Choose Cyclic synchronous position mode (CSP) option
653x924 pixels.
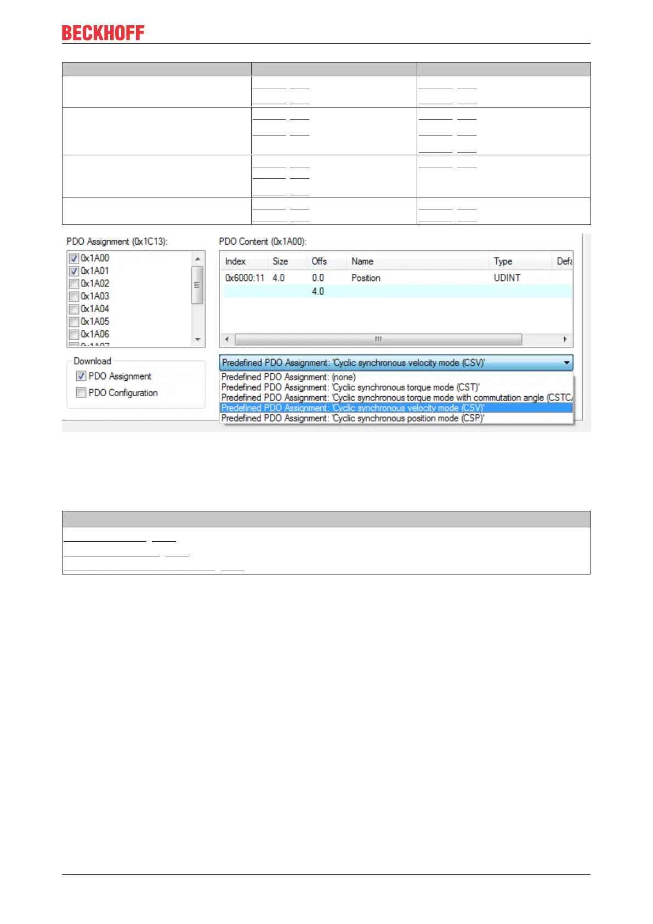pos(396,418)
